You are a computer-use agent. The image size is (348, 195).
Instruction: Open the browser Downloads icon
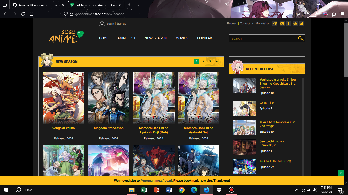coord(308,14)
